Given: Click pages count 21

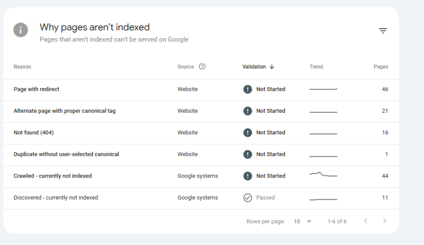Looking at the screenshot, I should [x=385, y=111].
